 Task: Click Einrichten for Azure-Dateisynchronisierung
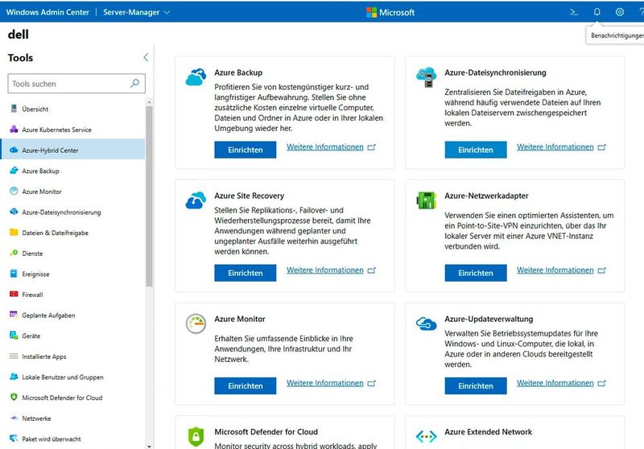coord(476,150)
